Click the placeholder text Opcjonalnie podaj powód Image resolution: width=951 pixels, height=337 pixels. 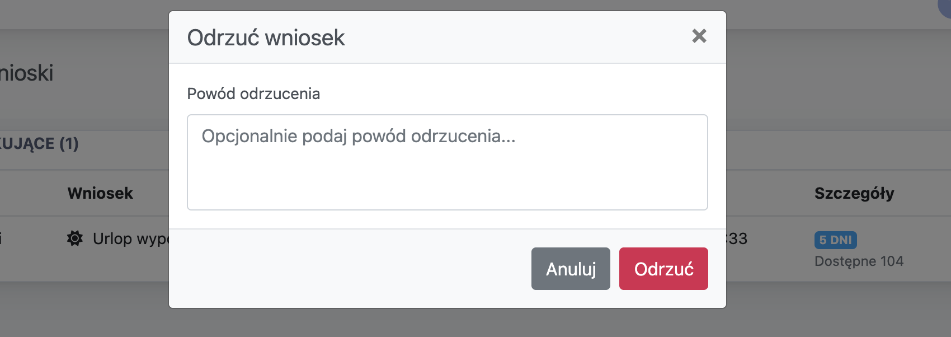point(358,136)
